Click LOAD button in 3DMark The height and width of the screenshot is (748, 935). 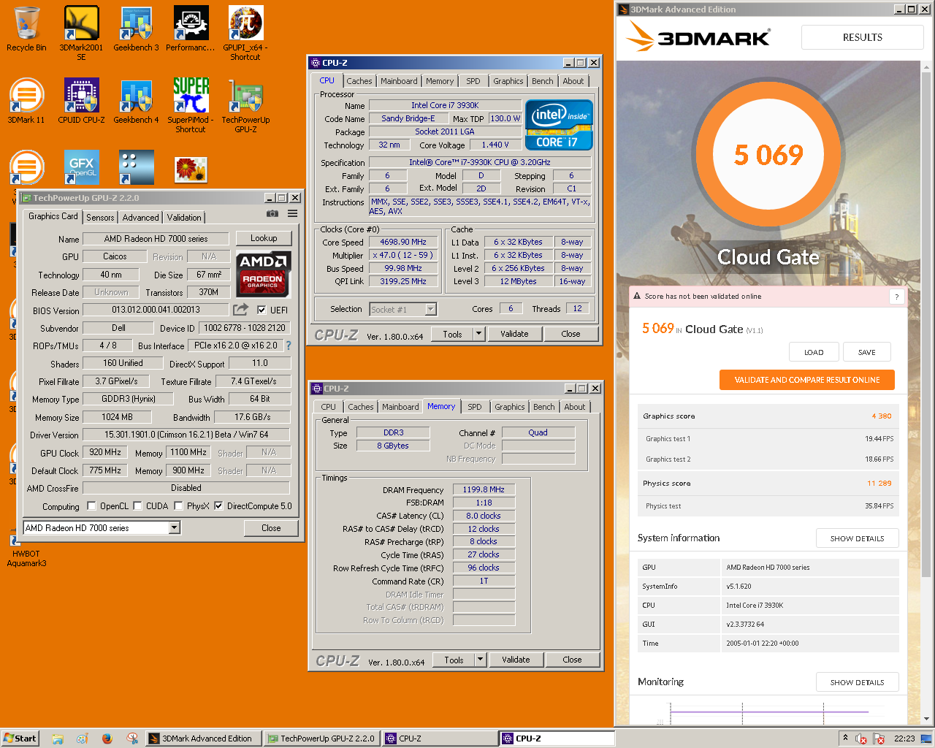pyautogui.click(x=814, y=352)
